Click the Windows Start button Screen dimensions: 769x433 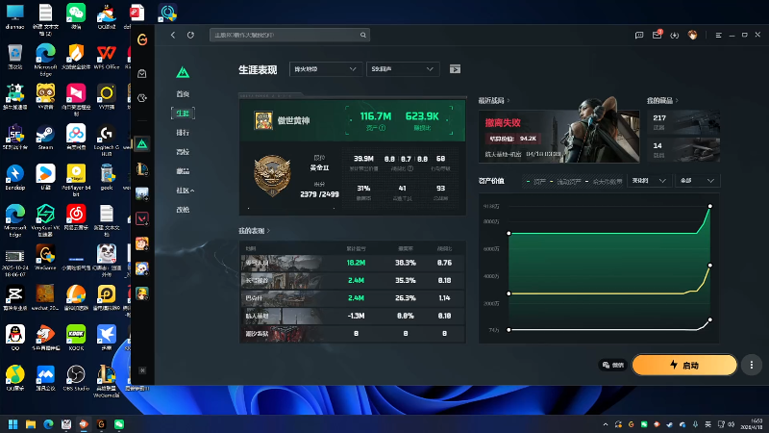pyautogui.click(x=13, y=424)
